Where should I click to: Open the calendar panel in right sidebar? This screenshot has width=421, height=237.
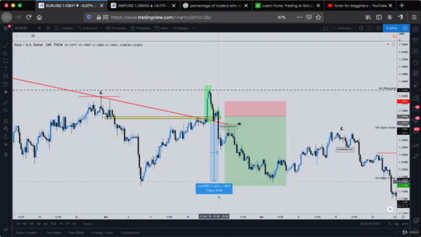(x=416, y=73)
